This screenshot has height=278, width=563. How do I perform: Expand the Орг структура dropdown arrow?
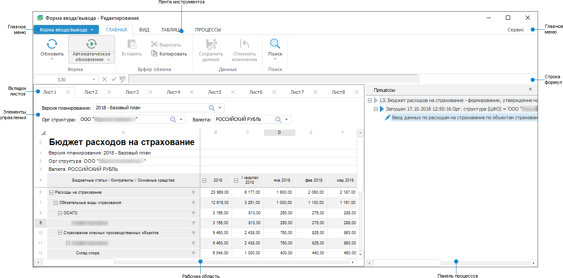click(x=181, y=120)
